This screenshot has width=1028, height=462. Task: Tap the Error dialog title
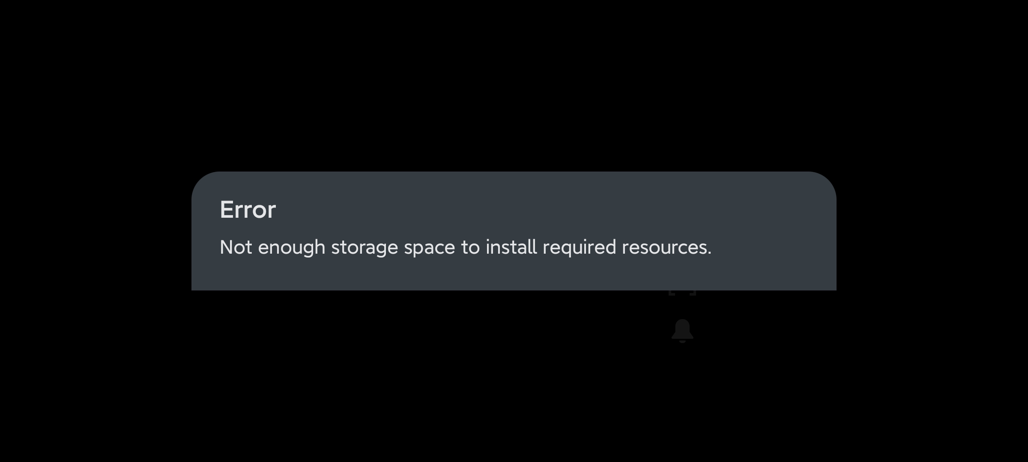(x=248, y=210)
